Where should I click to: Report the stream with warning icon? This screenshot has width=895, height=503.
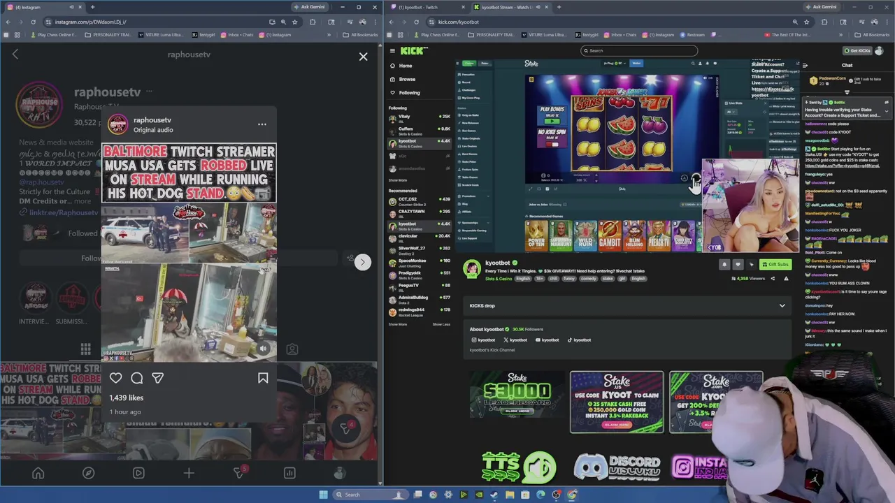tap(786, 279)
